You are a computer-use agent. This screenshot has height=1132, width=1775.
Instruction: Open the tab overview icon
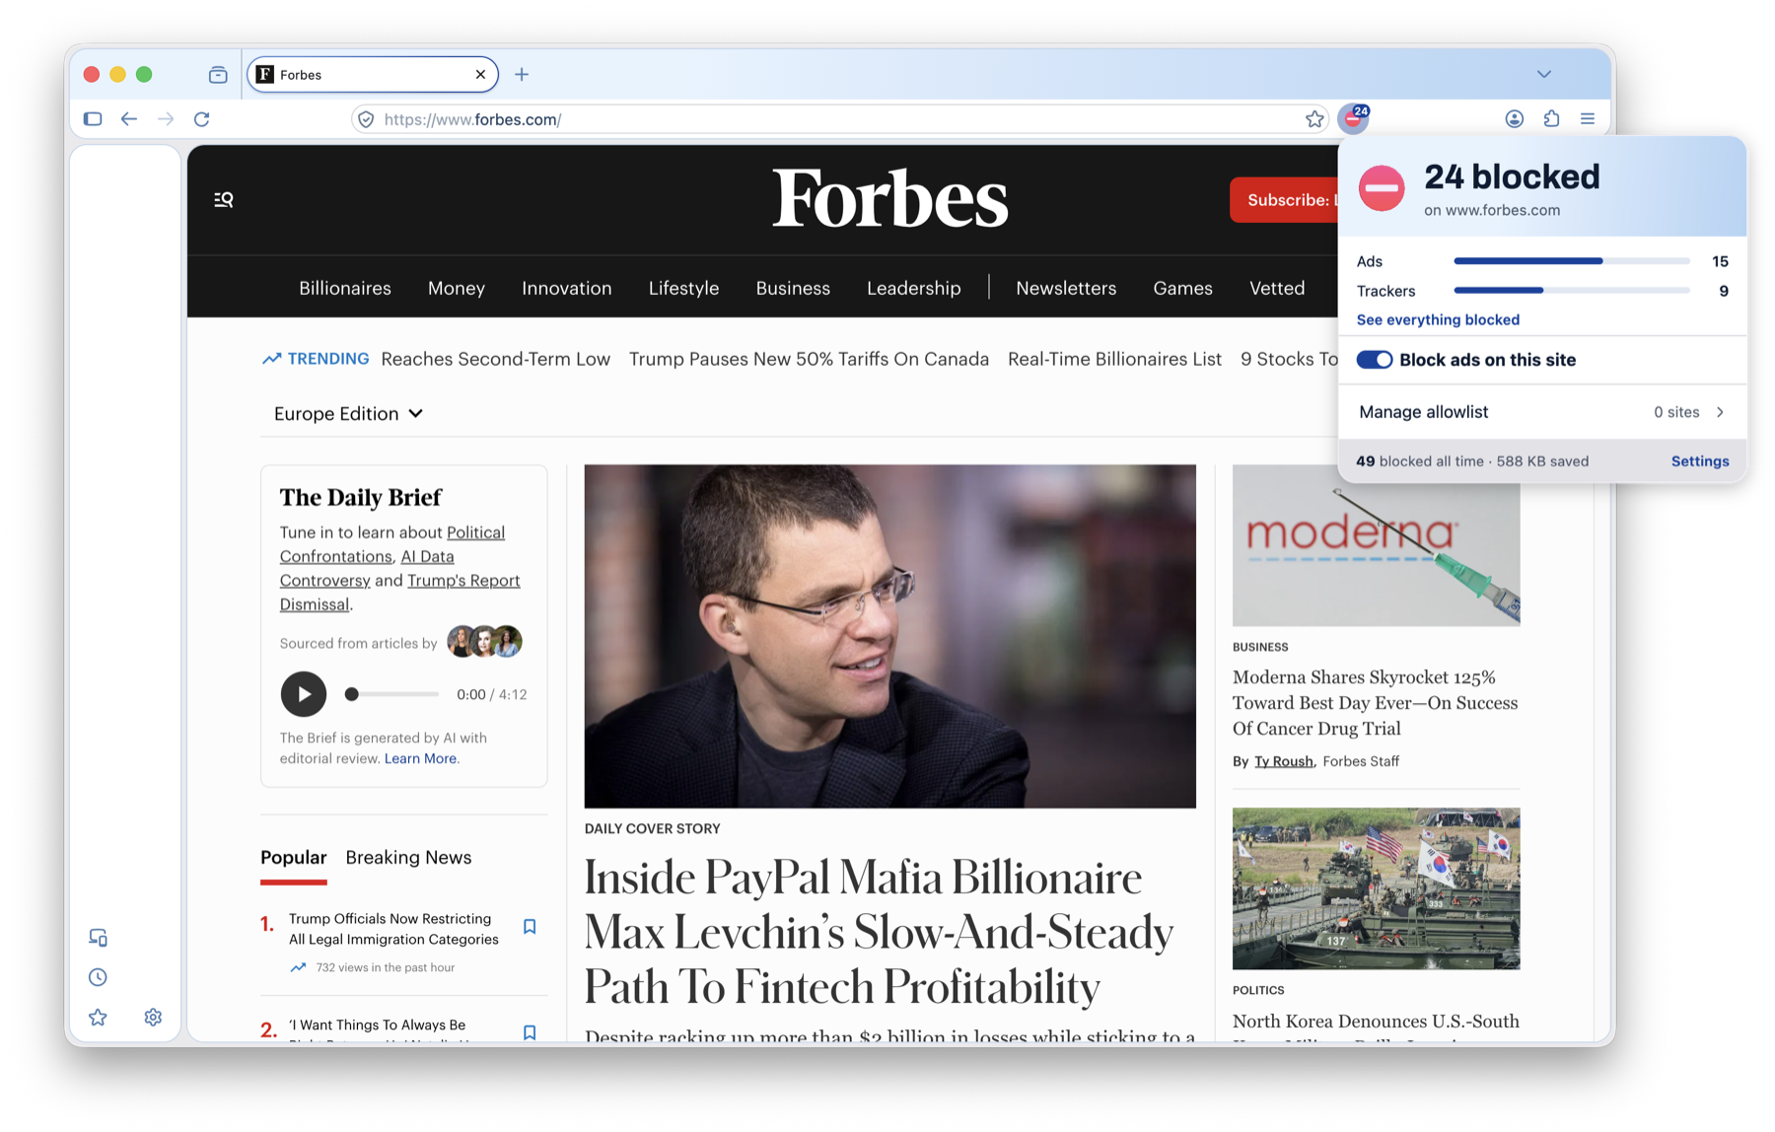pos(218,75)
